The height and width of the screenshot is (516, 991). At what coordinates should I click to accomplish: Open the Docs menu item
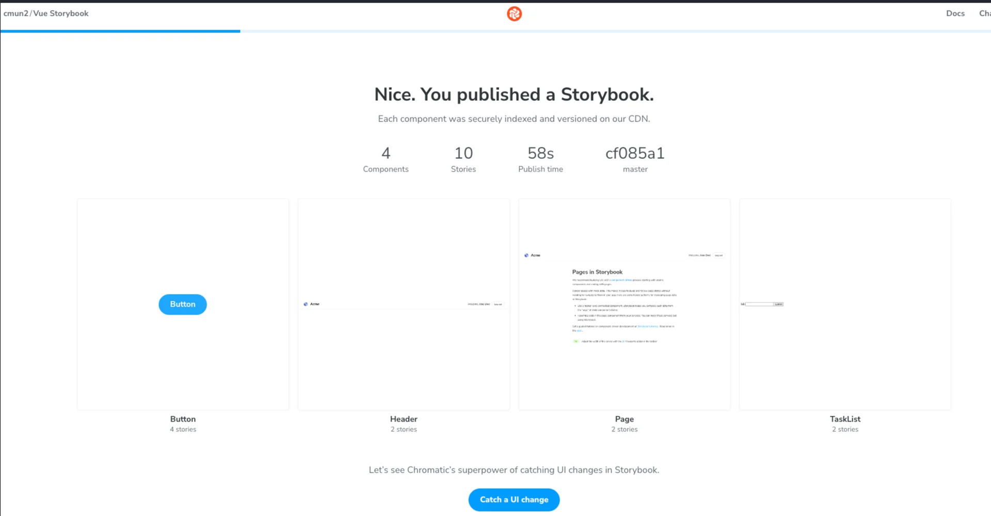coord(955,13)
